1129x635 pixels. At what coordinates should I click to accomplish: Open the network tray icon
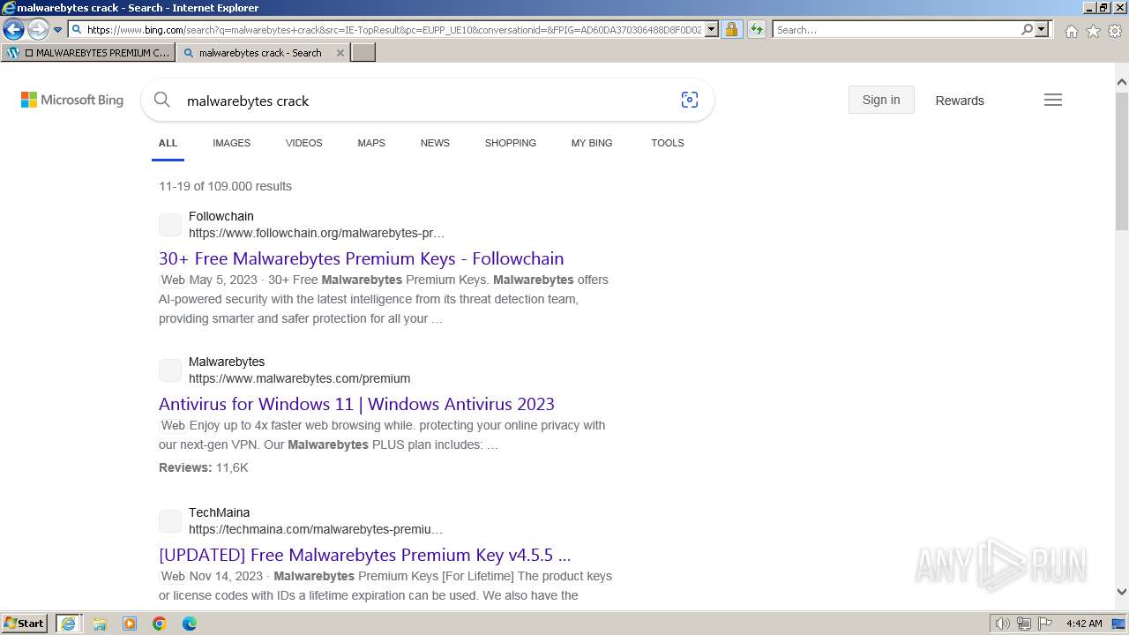click(x=1024, y=624)
